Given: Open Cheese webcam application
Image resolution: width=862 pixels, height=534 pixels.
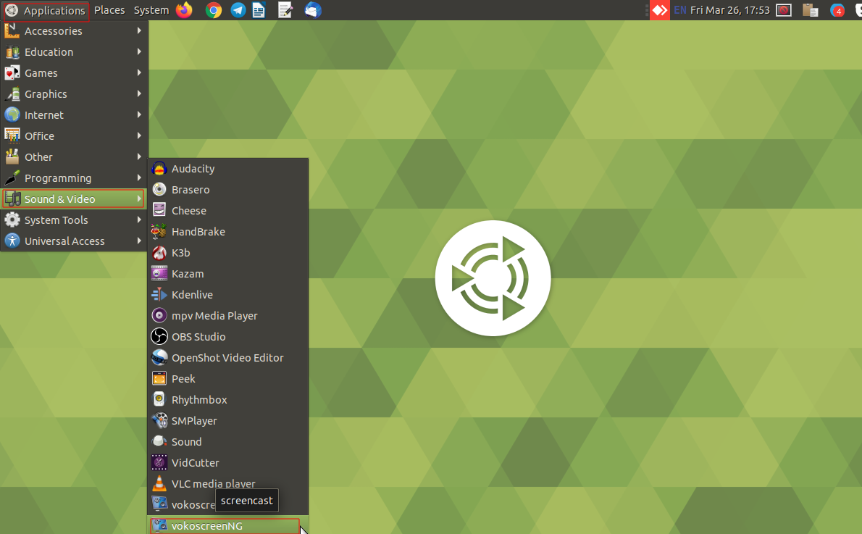Looking at the screenshot, I should pyautogui.click(x=228, y=211).
